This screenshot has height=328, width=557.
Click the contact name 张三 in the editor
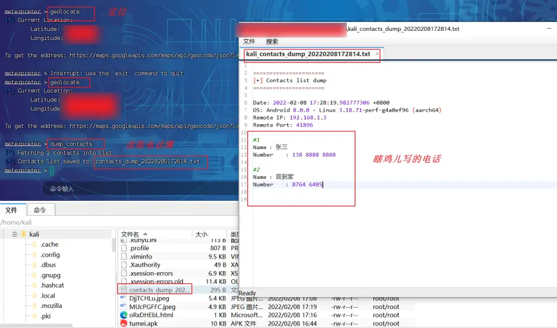282,147
